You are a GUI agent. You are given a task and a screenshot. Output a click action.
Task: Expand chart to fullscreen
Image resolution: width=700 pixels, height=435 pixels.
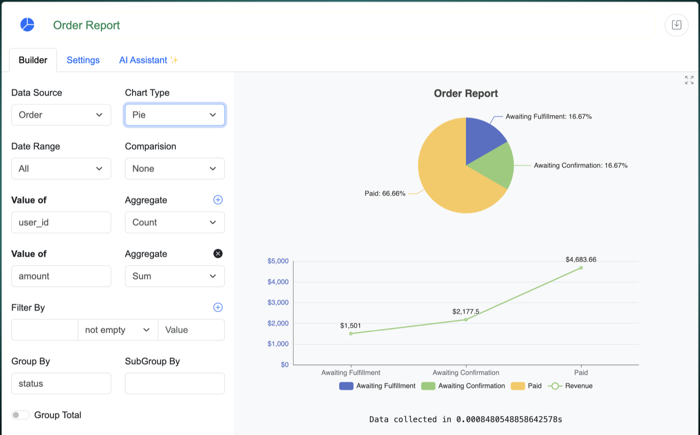click(x=689, y=80)
